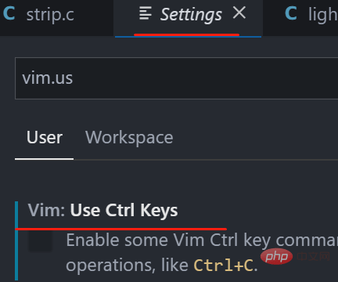338x282 pixels.
Task: Click the Settings tab list icon
Action: pos(146,13)
